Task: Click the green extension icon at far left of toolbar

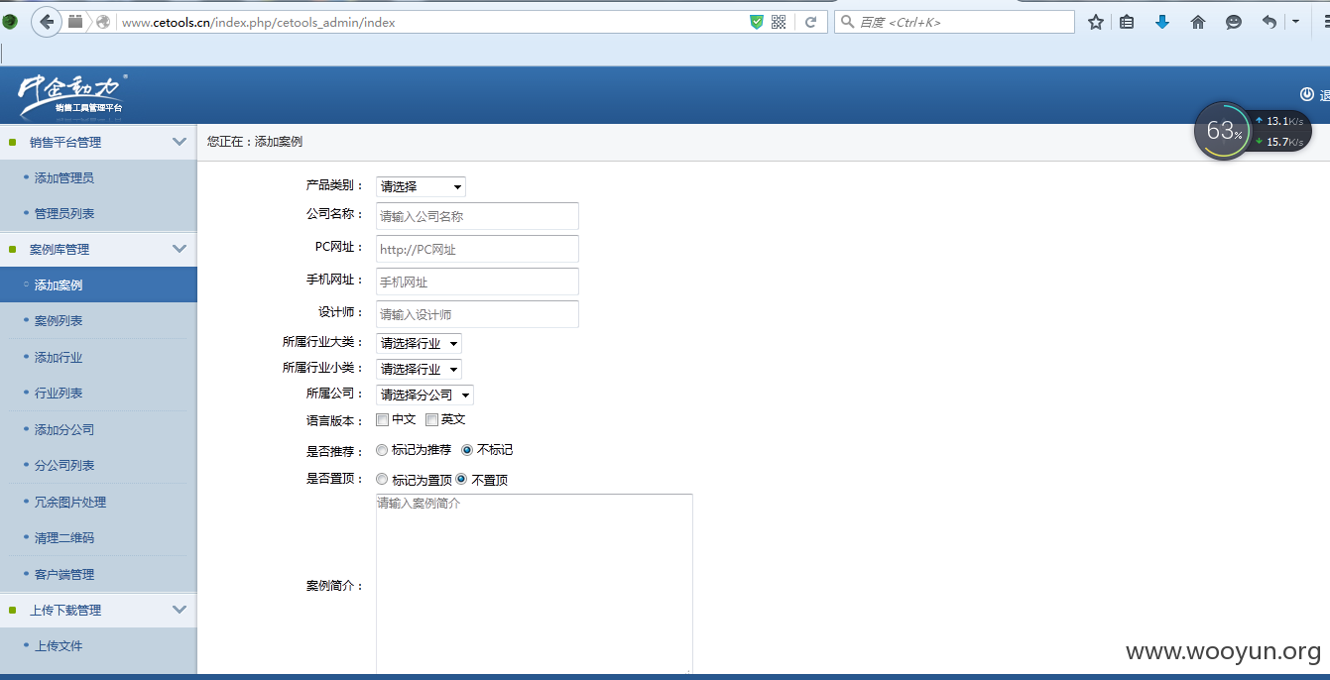Action: [9, 22]
